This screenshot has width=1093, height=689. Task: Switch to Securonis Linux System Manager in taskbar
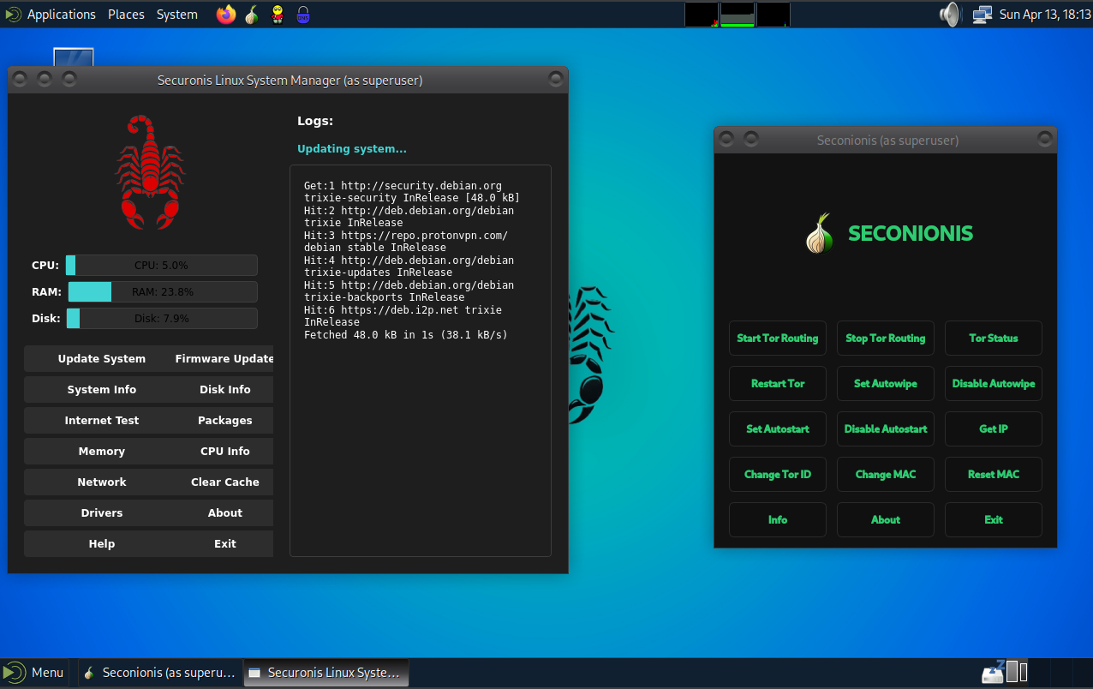326,673
